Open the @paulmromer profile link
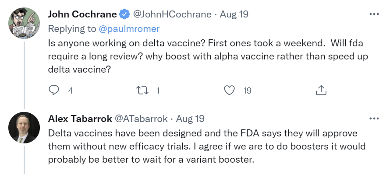This screenshot has width=390, height=174. [129, 29]
